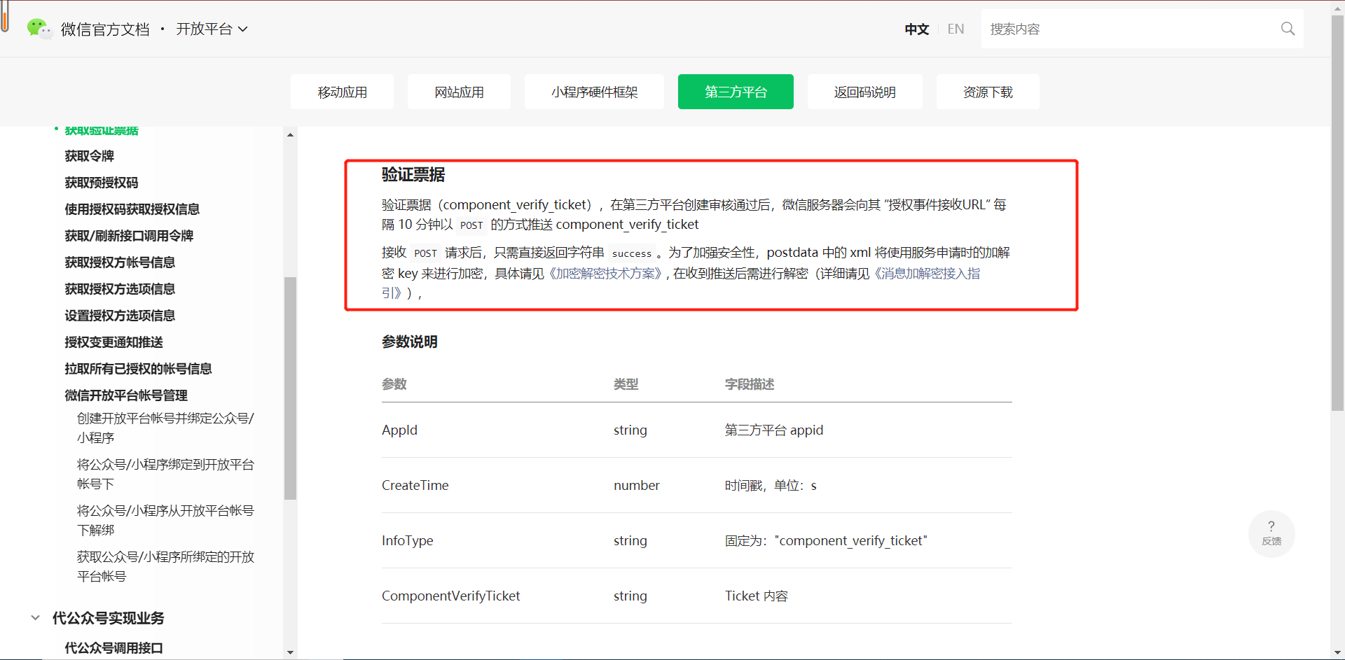Open 加密解密技术方案 link
Screen dimensions: 1345x660
pos(604,273)
